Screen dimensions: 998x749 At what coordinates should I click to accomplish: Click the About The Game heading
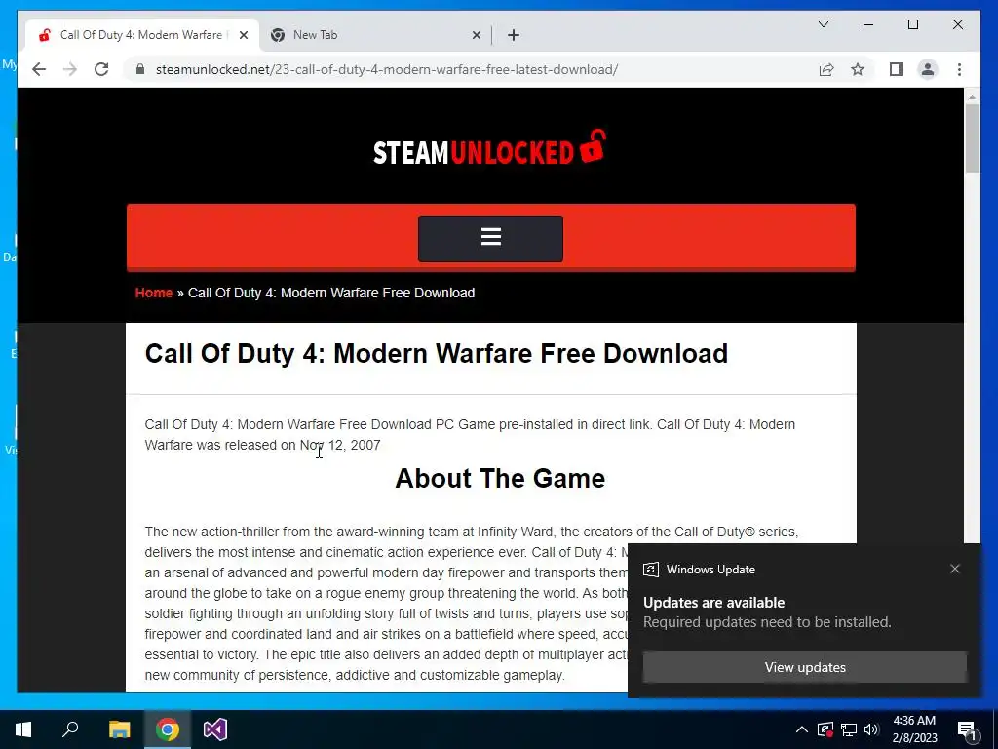pos(500,478)
